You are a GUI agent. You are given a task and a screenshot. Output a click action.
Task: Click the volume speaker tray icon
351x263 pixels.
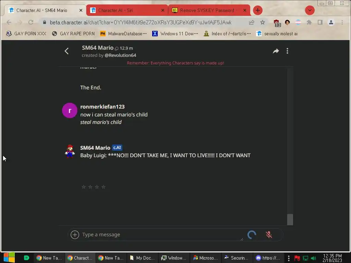click(313, 258)
